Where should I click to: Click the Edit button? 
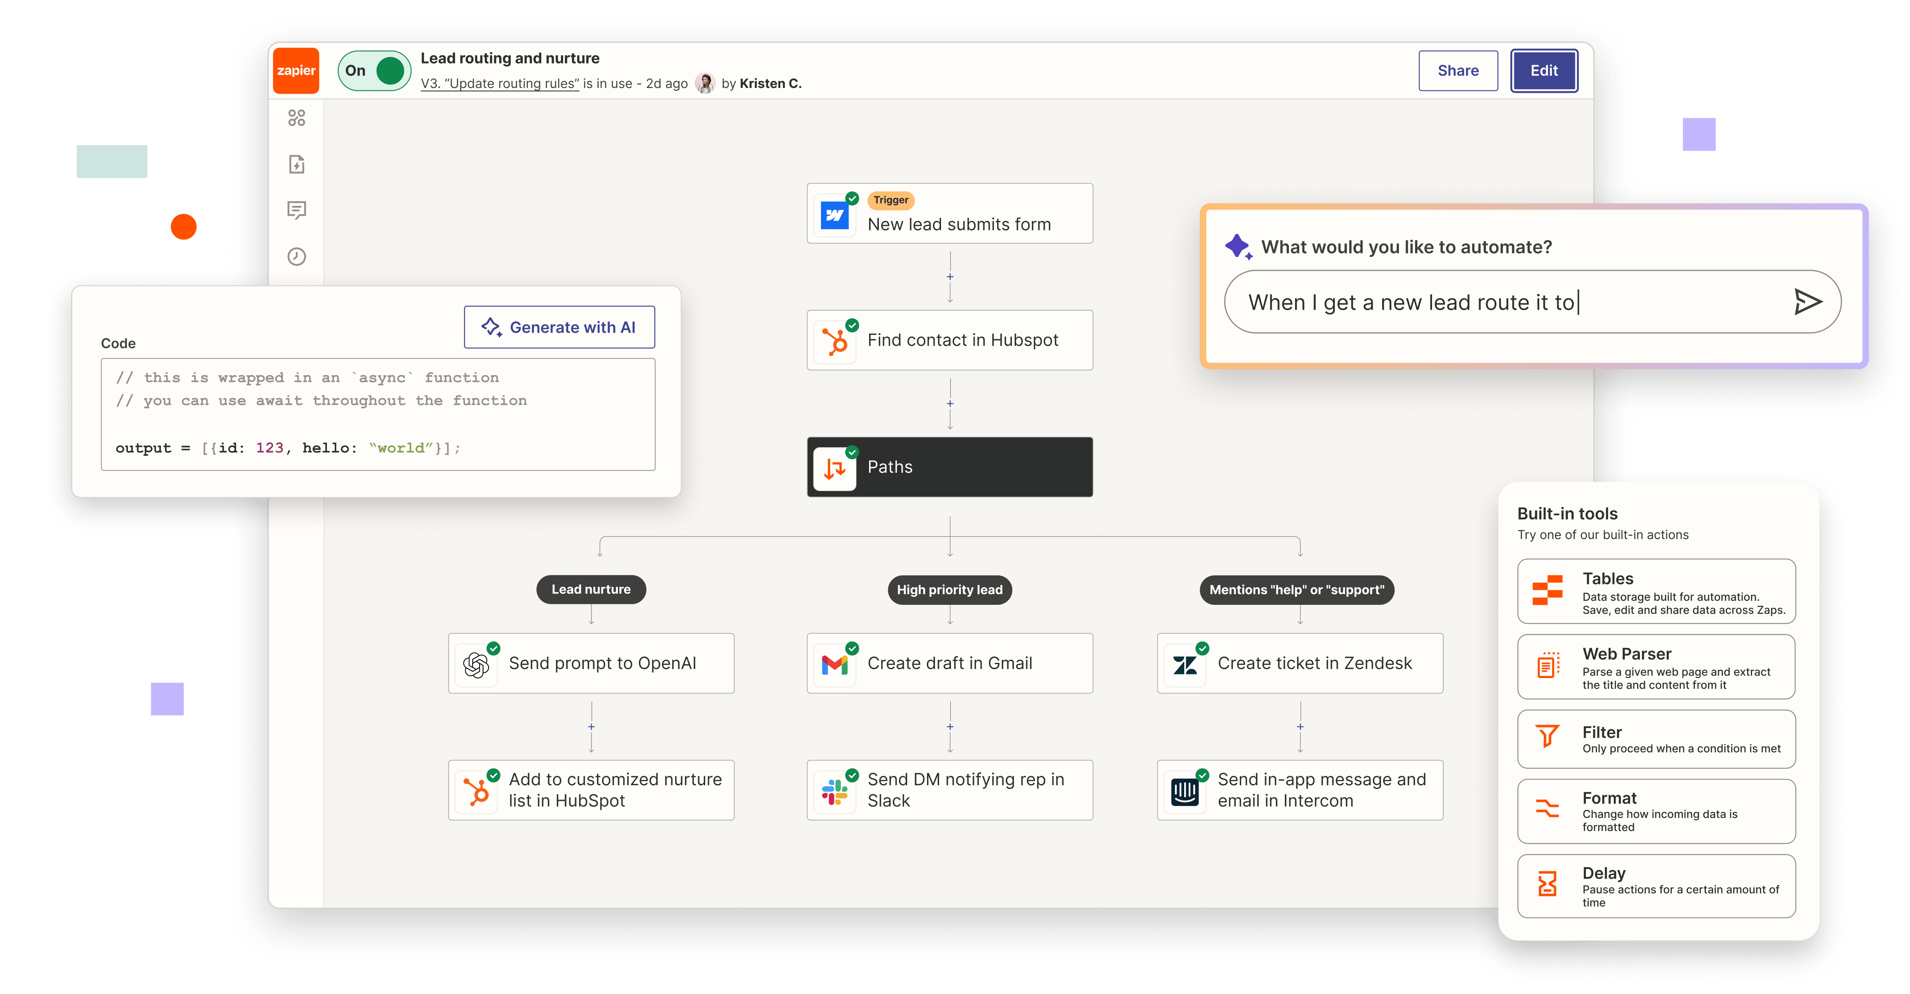point(1544,70)
